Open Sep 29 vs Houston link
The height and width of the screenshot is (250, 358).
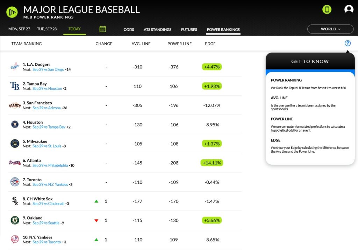[47, 88]
